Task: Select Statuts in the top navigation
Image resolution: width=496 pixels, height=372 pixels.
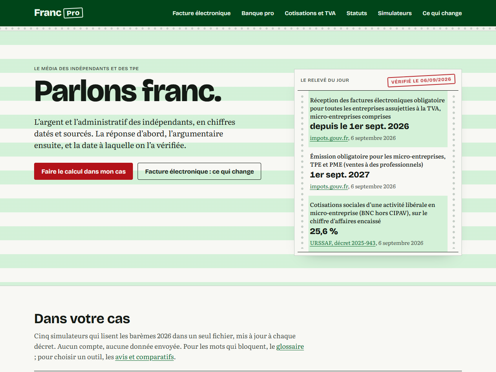Action: [356, 13]
